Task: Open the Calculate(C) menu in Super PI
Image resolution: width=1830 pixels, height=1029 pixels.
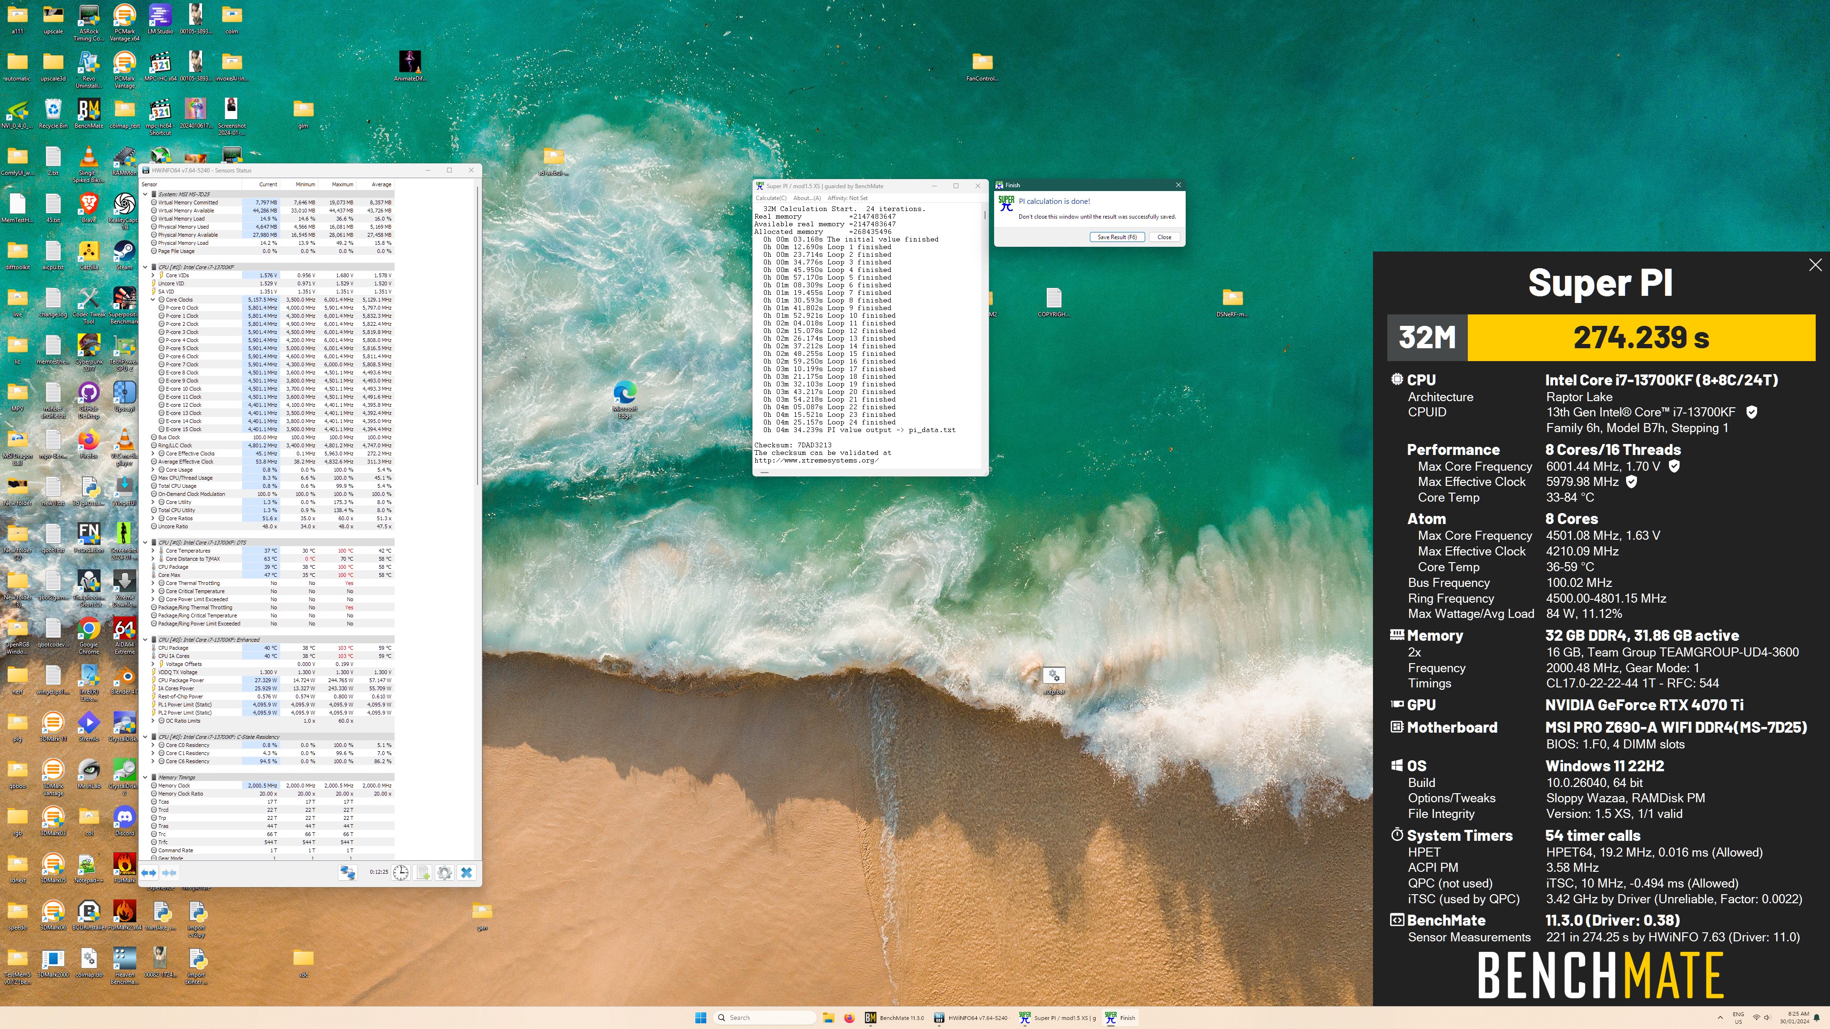Action: click(x=771, y=198)
